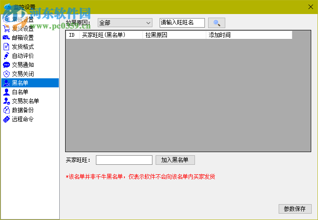Click the 请输入旺旺名 search field
The image size is (318, 220).
click(182, 23)
